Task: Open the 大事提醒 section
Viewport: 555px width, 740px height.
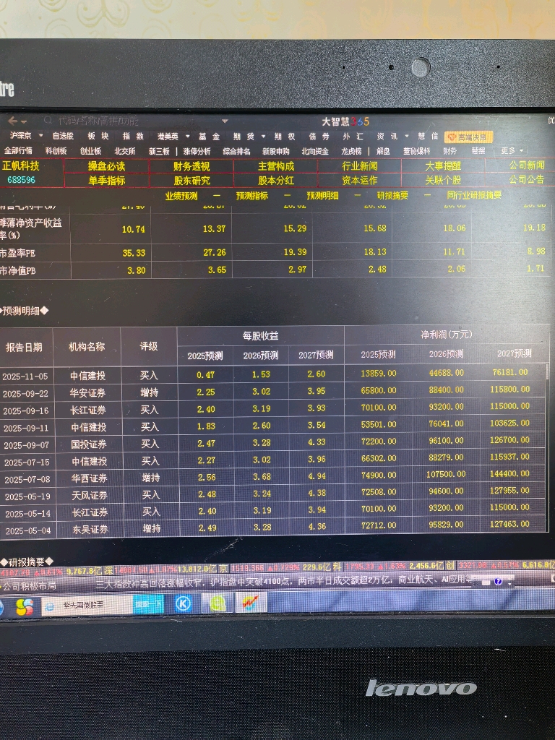Action: [443, 165]
